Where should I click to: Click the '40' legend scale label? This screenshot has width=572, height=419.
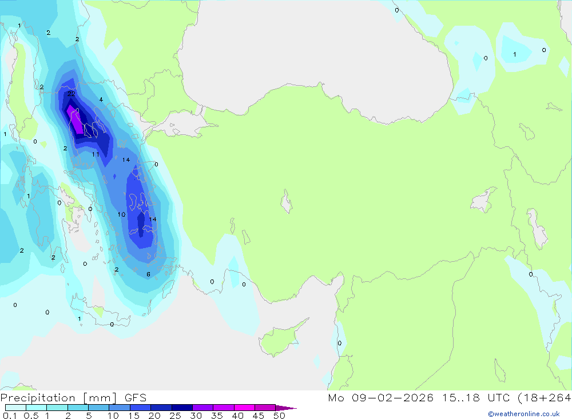coord(237,416)
